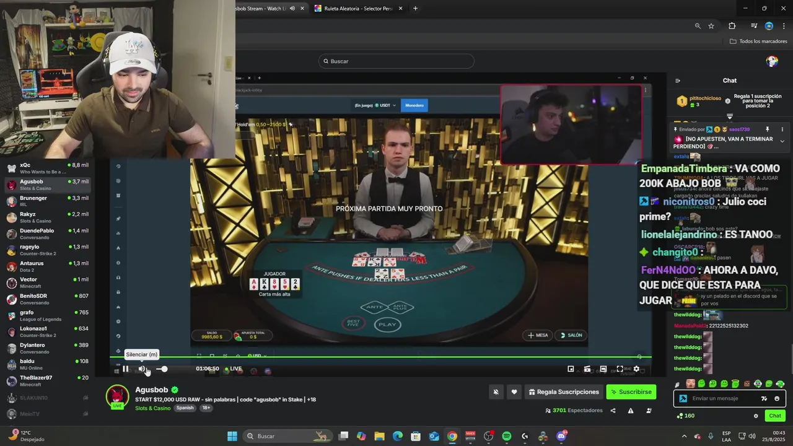Image resolution: width=793 pixels, height=446 pixels.
Task: Open a new browser tab
Action: [x=415, y=9]
